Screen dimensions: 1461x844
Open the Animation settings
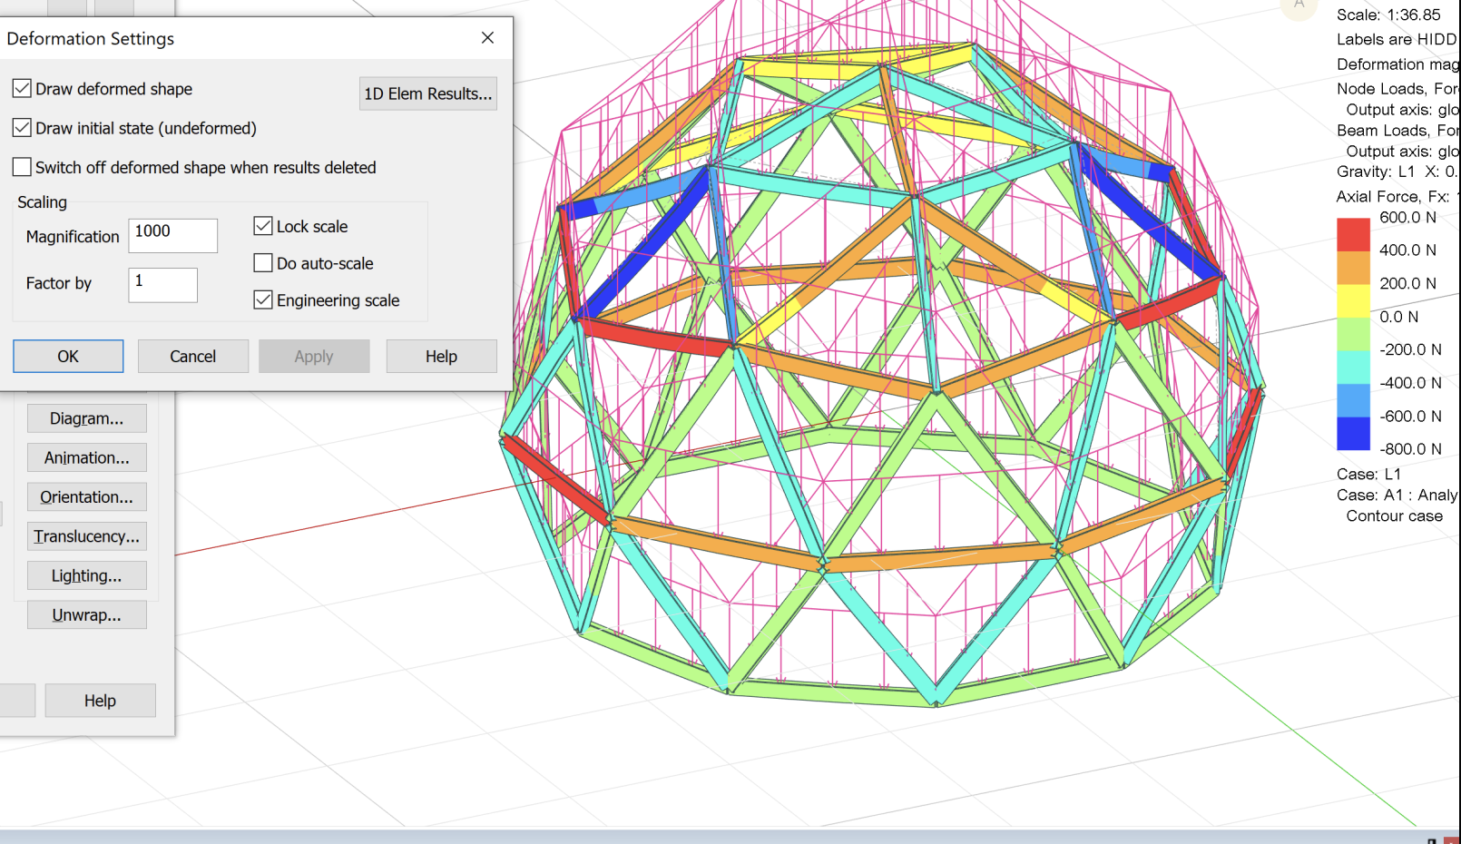[86, 457]
